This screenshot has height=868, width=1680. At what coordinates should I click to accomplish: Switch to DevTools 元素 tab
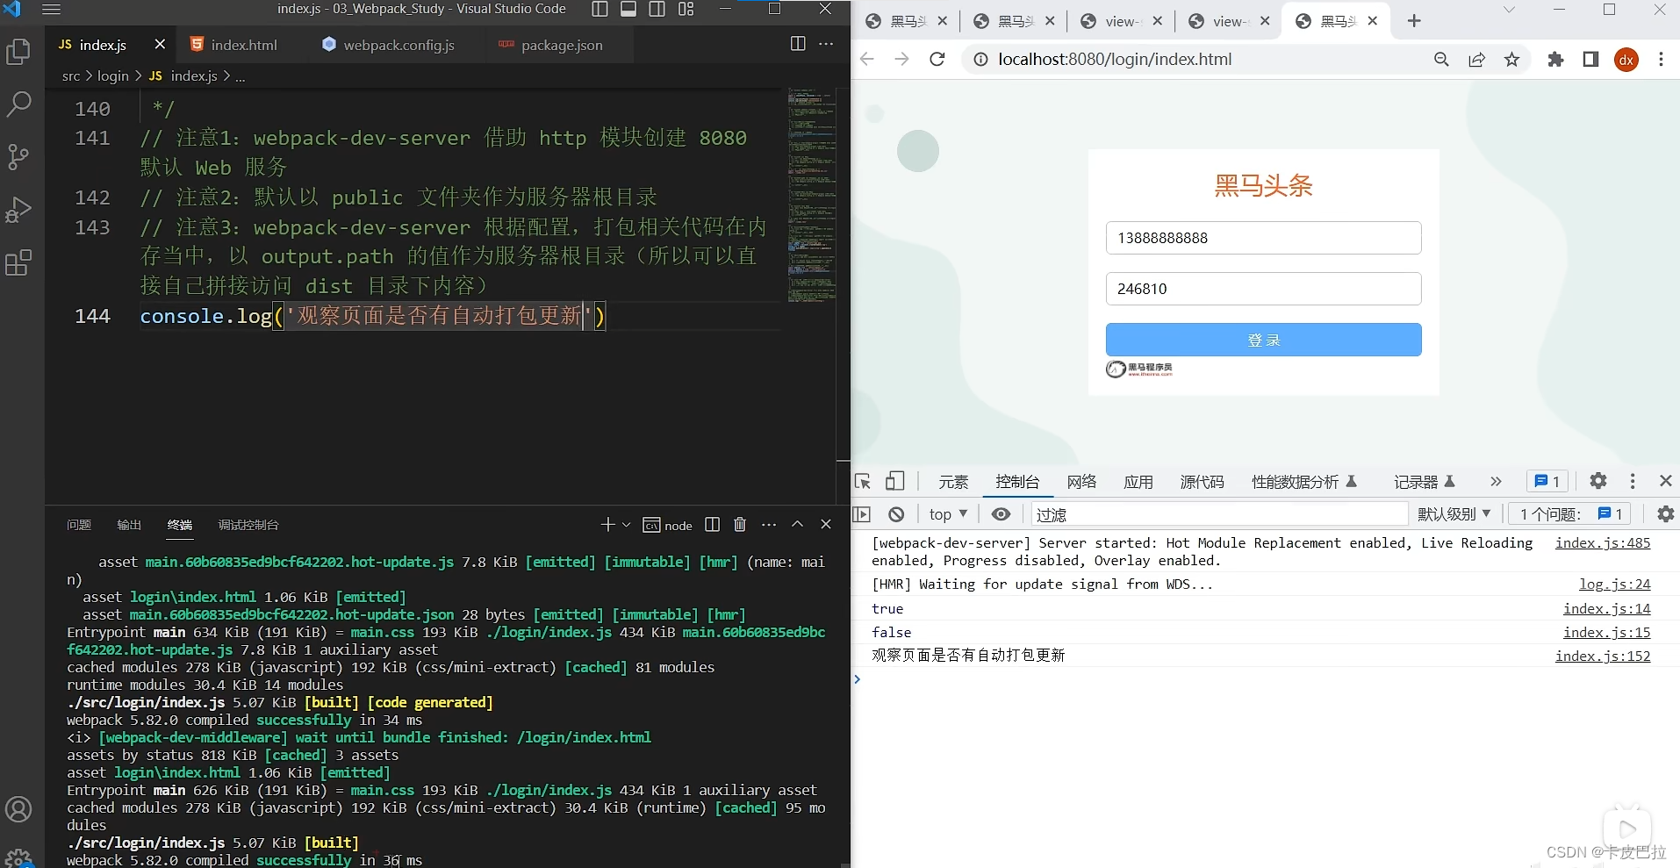tap(953, 482)
